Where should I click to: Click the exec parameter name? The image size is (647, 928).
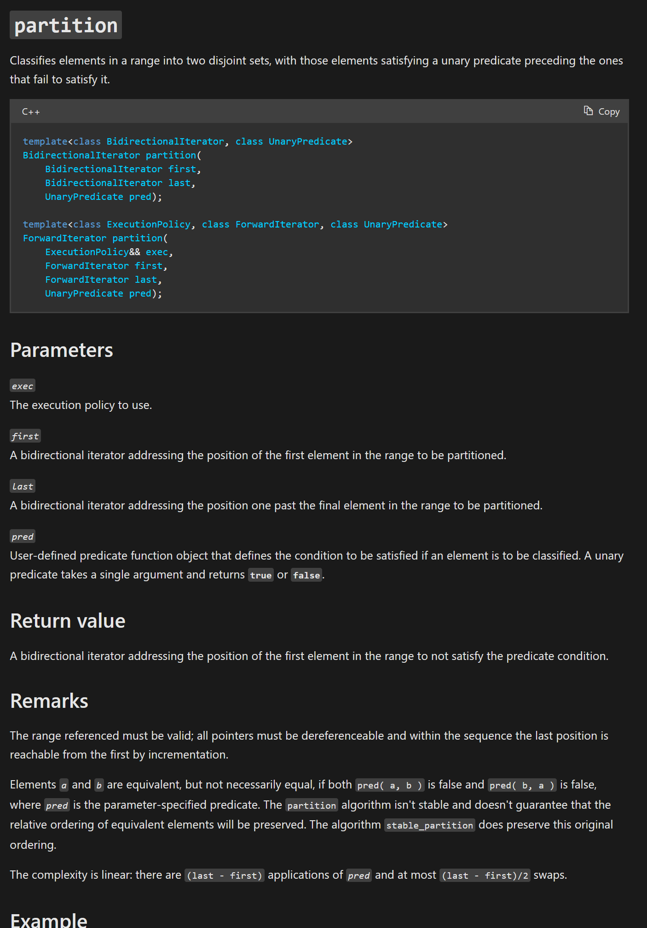pos(23,386)
